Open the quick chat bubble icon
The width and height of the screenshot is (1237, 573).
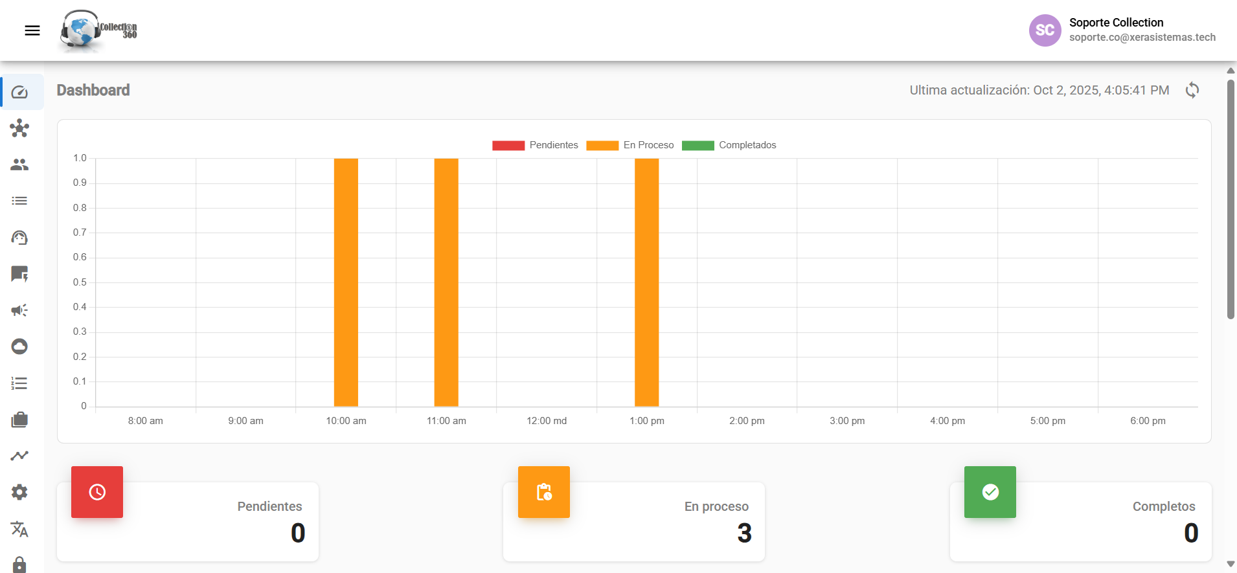pyautogui.click(x=19, y=274)
